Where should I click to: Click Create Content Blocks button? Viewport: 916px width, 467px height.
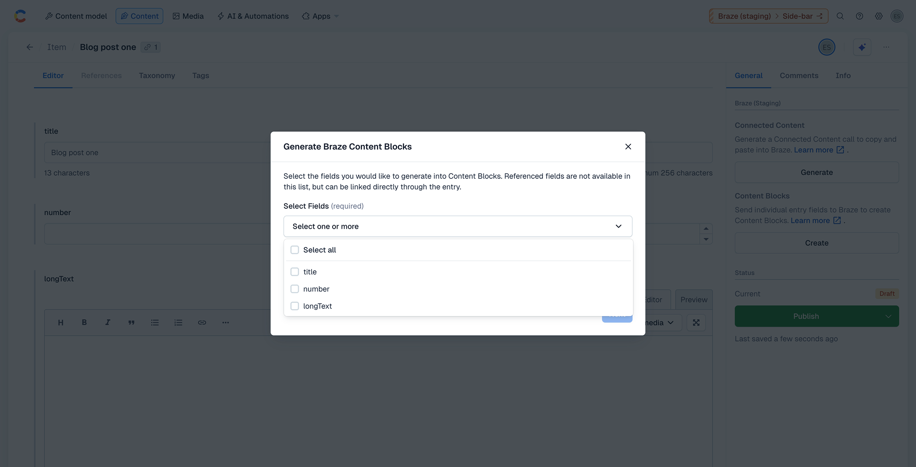pos(816,243)
